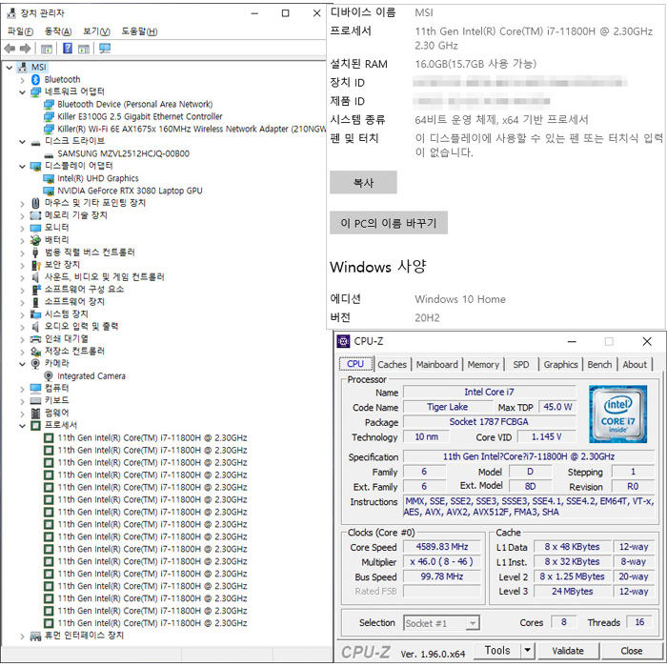The height and width of the screenshot is (667, 667).
Task: Click the NVIDIA GeForce RTX 3080 device icon
Action: 49,191
